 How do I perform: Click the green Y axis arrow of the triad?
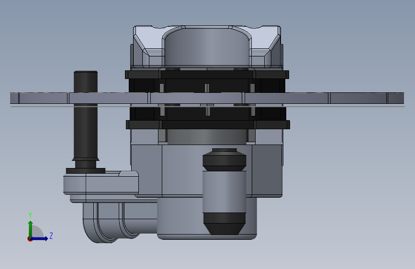[x=30, y=229]
